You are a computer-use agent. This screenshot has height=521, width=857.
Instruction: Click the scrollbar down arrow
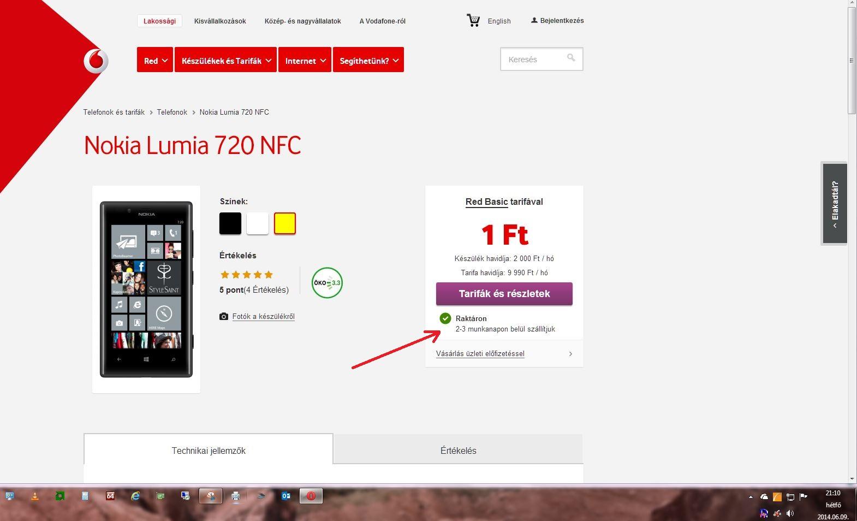pyautogui.click(x=852, y=479)
